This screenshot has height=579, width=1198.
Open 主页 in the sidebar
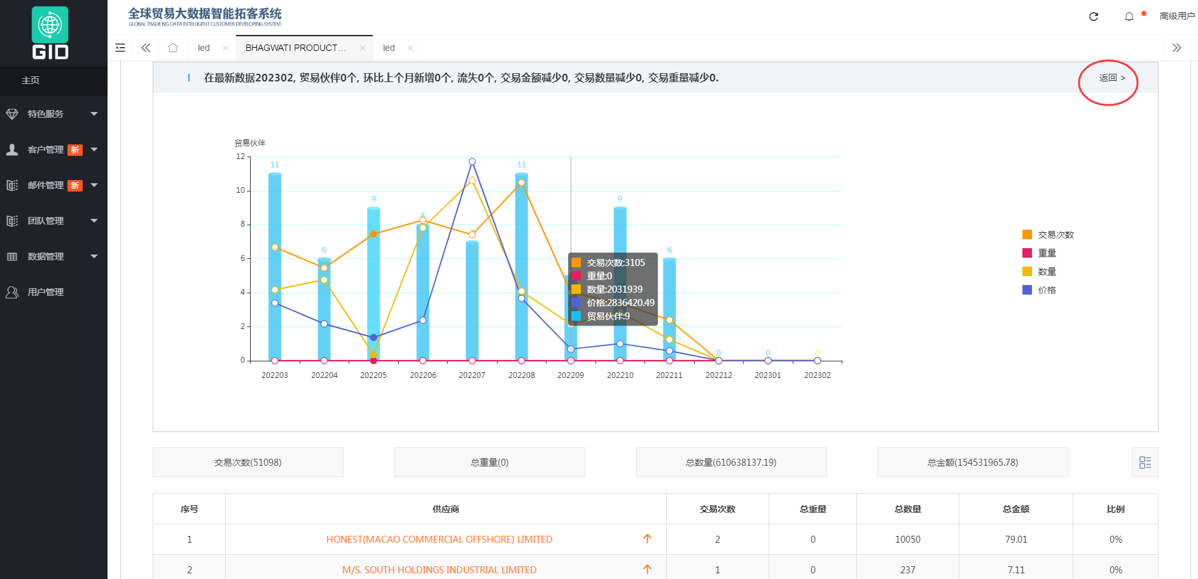click(x=53, y=81)
